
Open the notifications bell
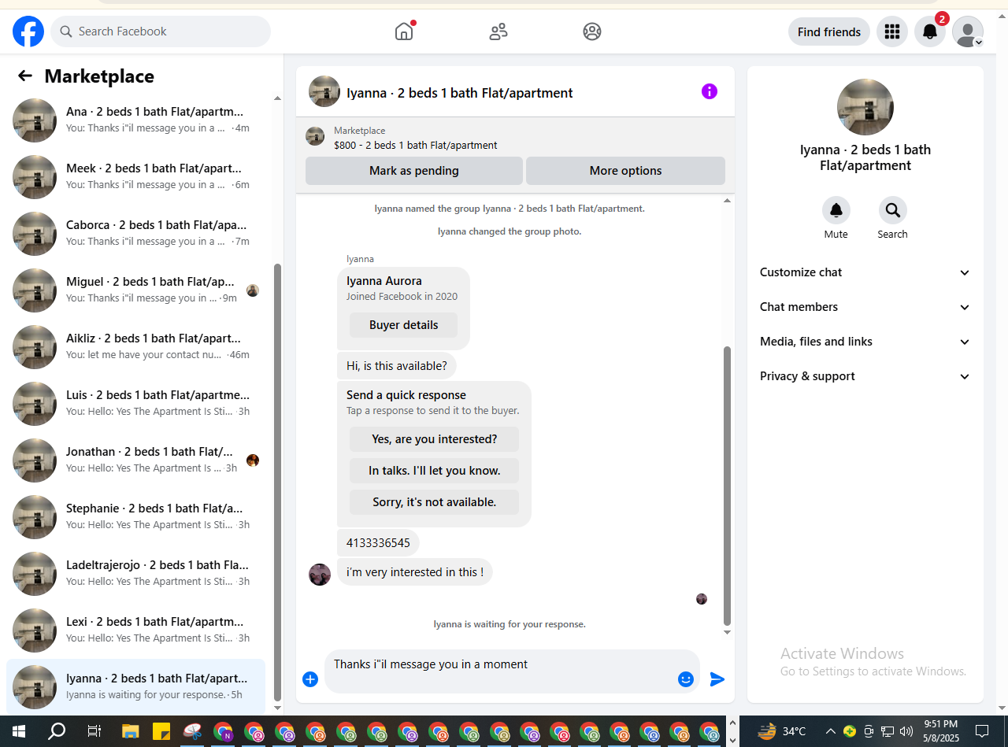930,31
